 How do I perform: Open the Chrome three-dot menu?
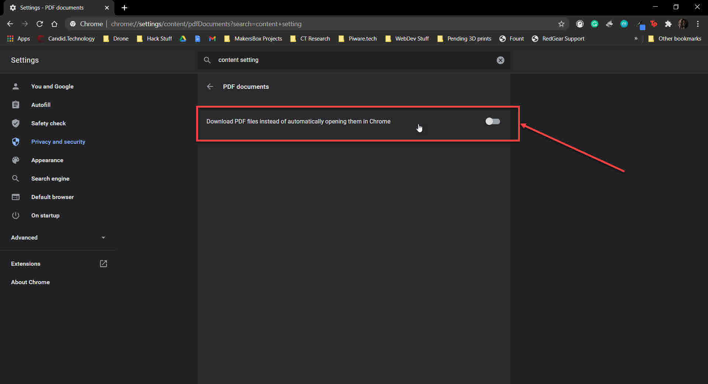pos(698,24)
